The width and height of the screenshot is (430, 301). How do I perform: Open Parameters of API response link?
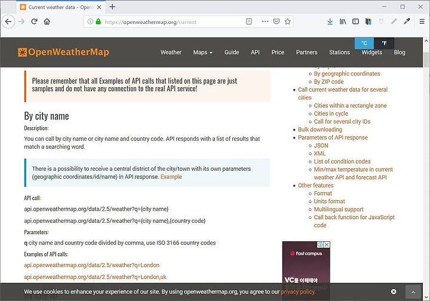click(x=333, y=137)
